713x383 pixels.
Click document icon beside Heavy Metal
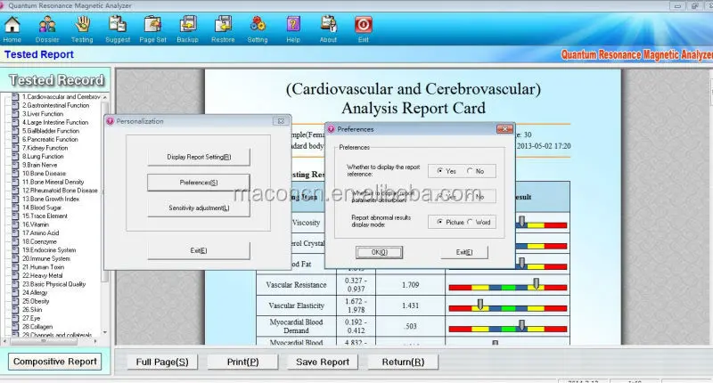(15, 276)
